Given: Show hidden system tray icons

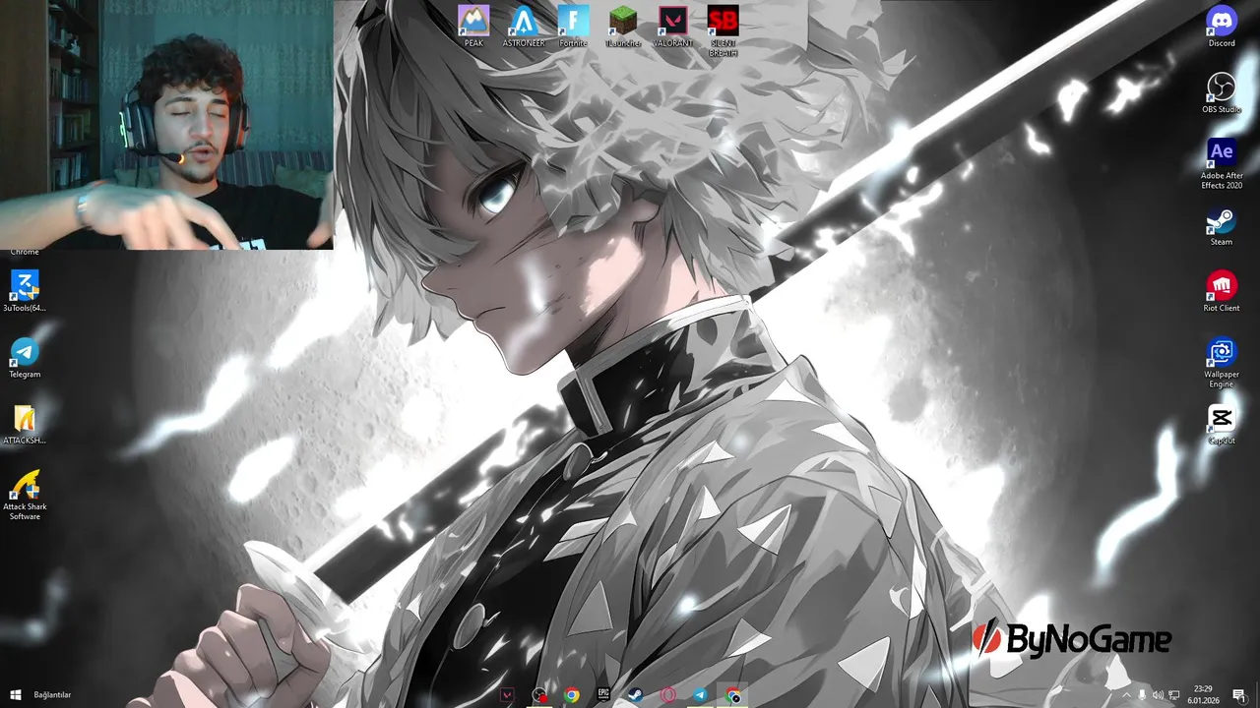Looking at the screenshot, I should 1126,695.
